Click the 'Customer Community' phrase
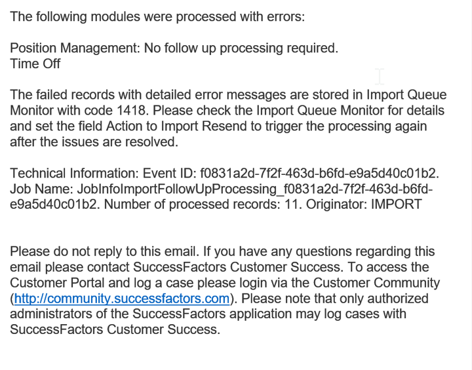Image resolution: width=472 pixels, height=370 pixels. pyautogui.click(x=376, y=283)
